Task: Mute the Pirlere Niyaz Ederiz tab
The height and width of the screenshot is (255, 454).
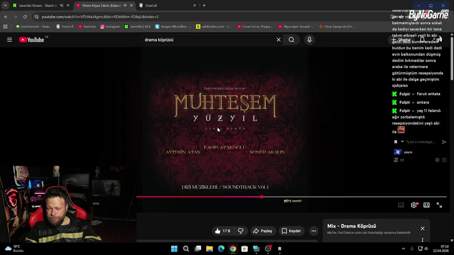Action: (x=125, y=6)
